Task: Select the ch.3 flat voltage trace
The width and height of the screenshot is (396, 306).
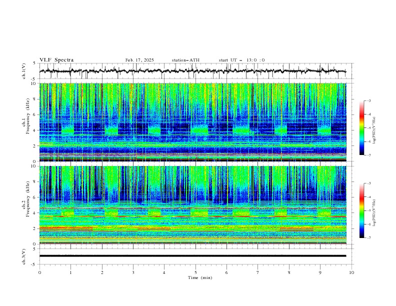Action: coord(192,256)
